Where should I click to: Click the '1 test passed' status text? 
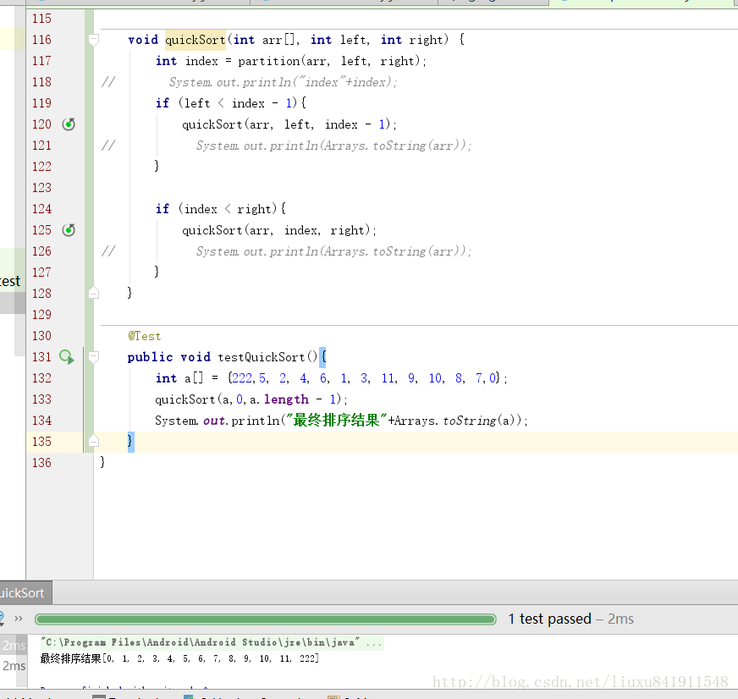point(549,619)
